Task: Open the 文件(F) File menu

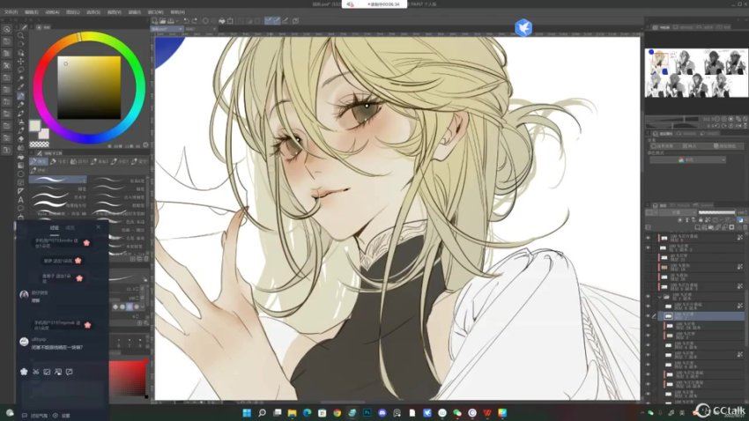Action: pos(11,12)
